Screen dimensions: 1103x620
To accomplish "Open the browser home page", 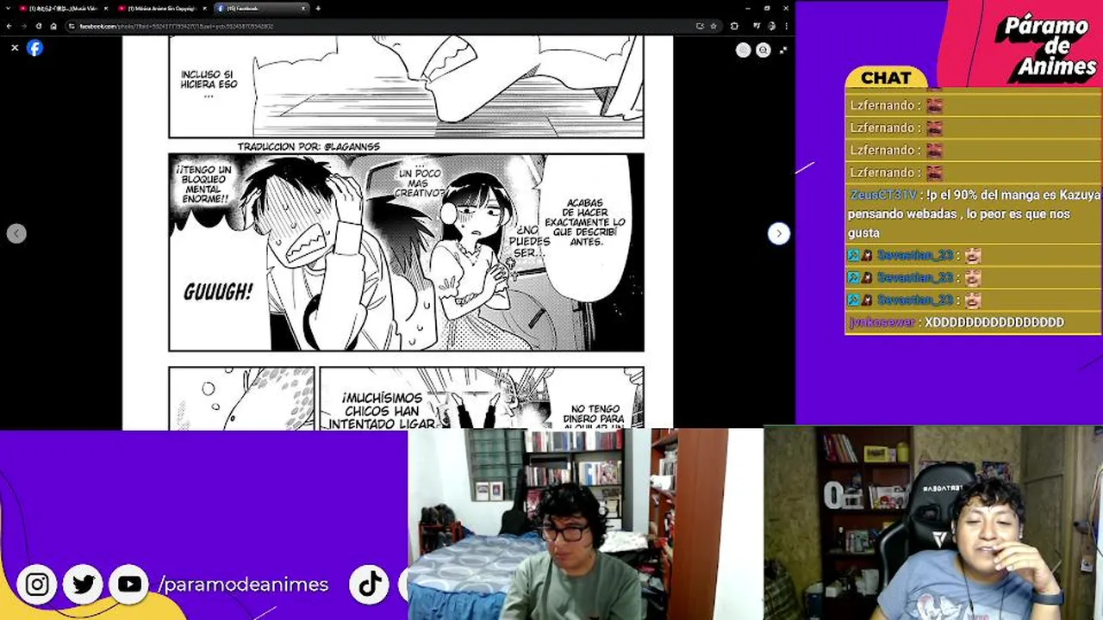I will (53, 26).
